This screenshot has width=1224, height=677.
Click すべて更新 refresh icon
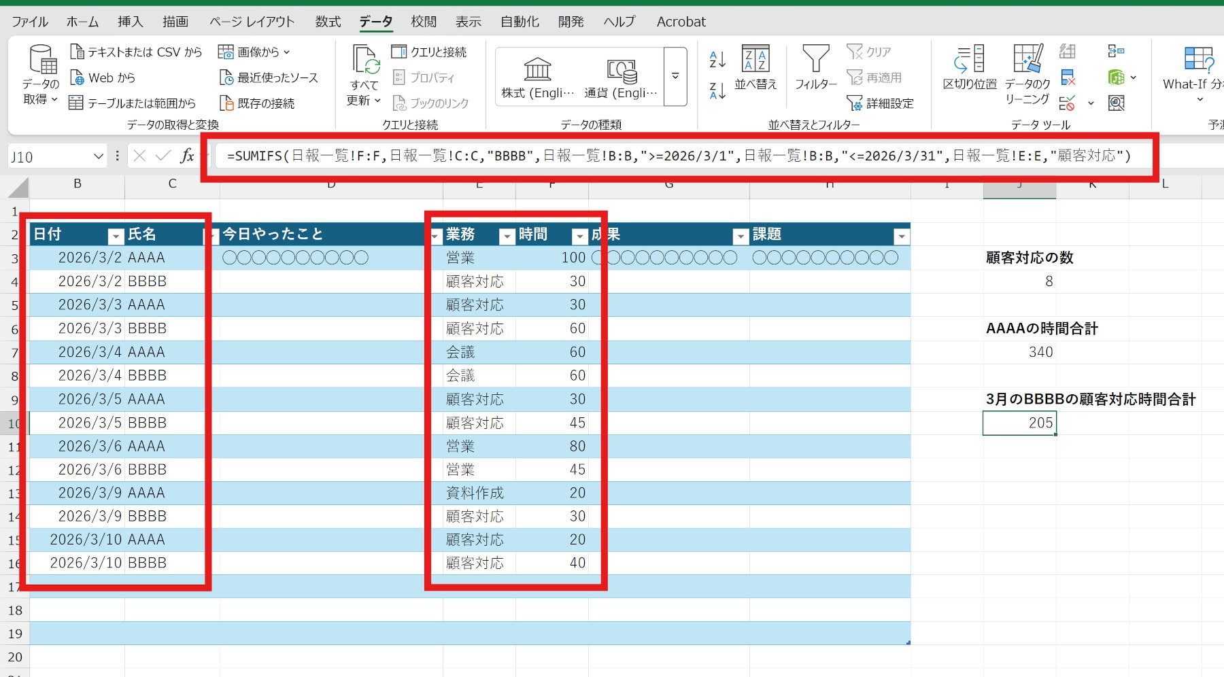pyautogui.click(x=365, y=61)
